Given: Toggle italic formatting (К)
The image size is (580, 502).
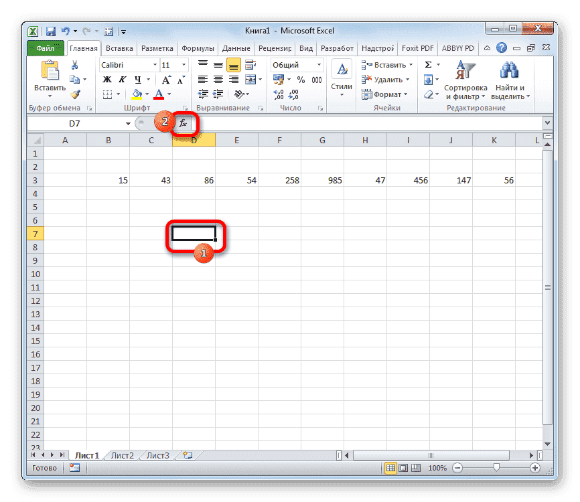Looking at the screenshot, I should [x=121, y=79].
